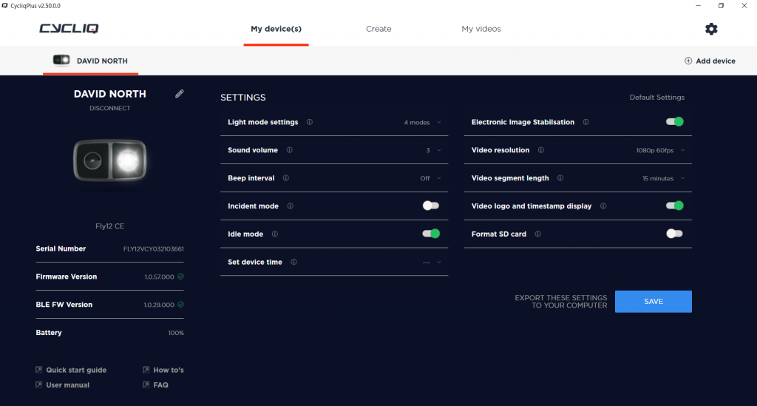The height and width of the screenshot is (406, 757).
Task: Go to the My videos tab
Action: coord(481,29)
